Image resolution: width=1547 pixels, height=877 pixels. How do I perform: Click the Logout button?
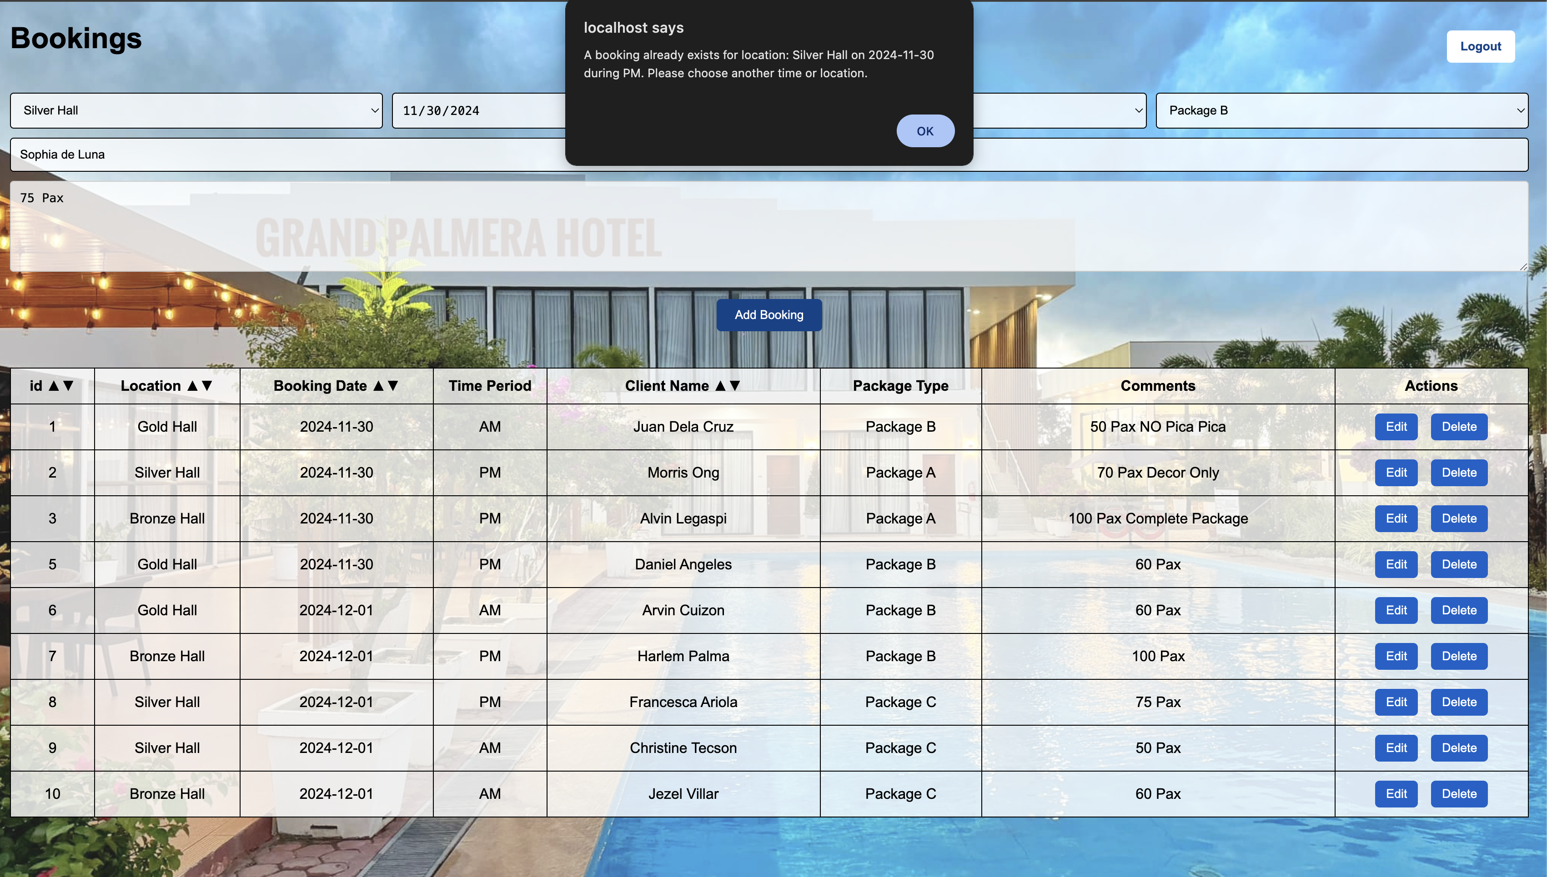point(1480,46)
